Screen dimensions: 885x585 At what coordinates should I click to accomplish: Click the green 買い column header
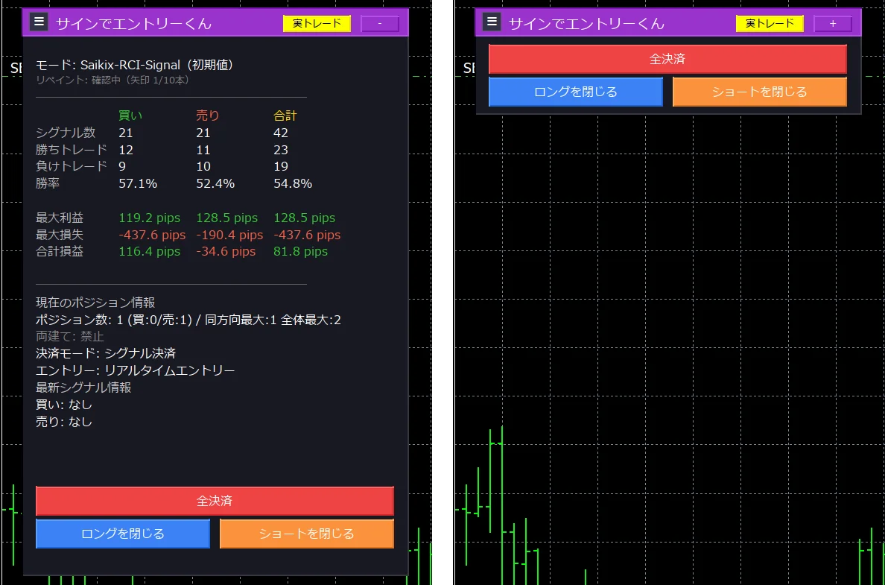(x=130, y=116)
